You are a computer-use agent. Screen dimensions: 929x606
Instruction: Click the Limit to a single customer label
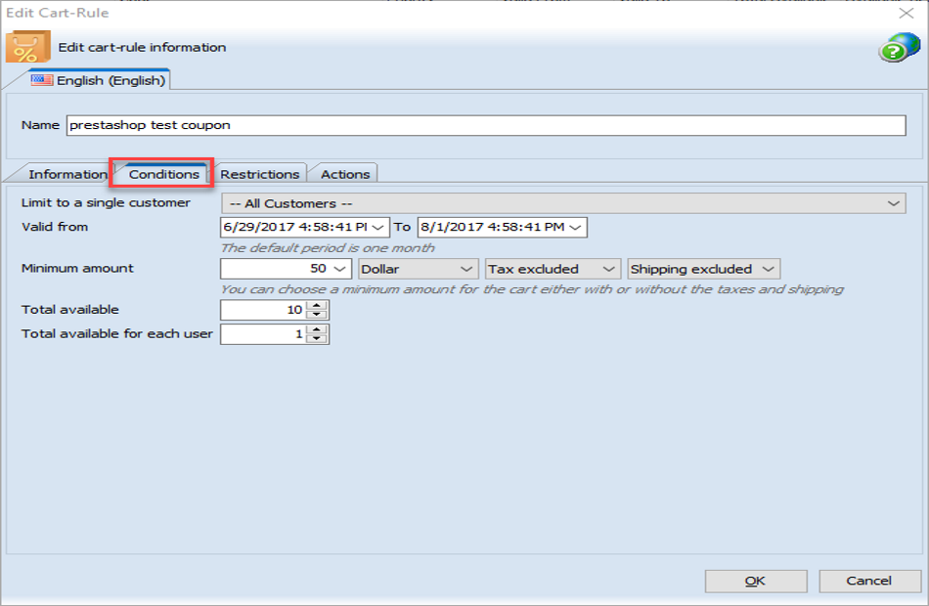[x=106, y=202]
